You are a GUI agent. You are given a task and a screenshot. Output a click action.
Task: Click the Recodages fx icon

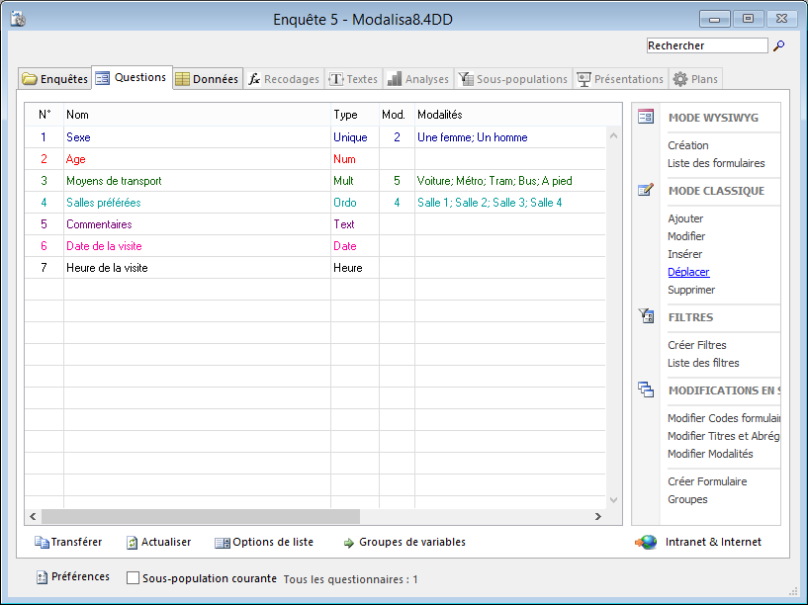(x=254, y=79)
